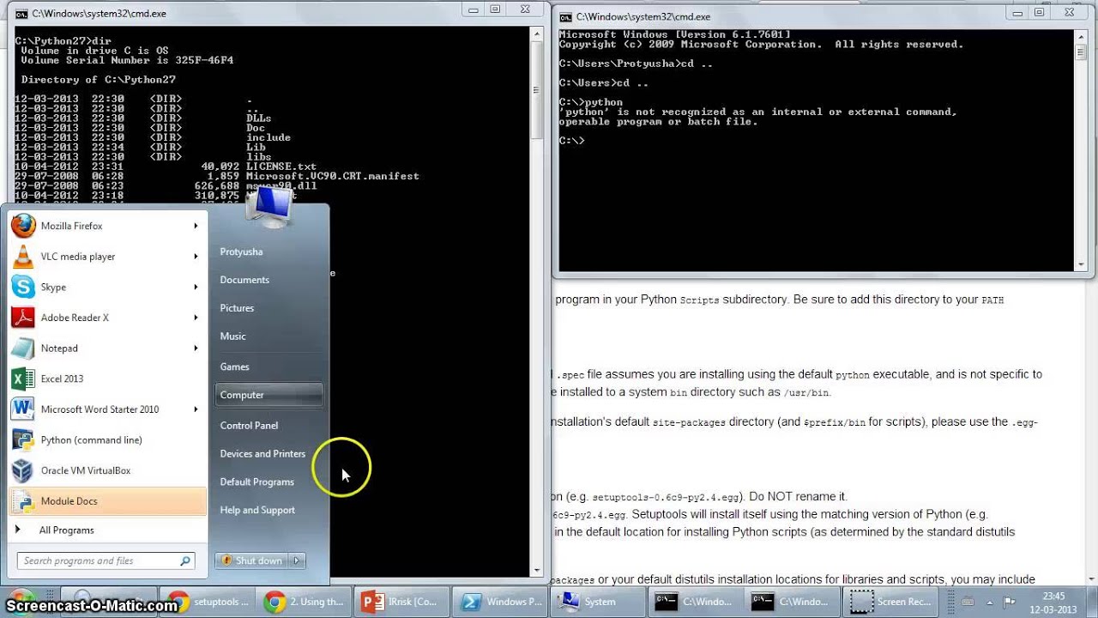Click the search magnifier icon in Start menu
This screenshot has height=618, width=1098.
tap(184, 561)
